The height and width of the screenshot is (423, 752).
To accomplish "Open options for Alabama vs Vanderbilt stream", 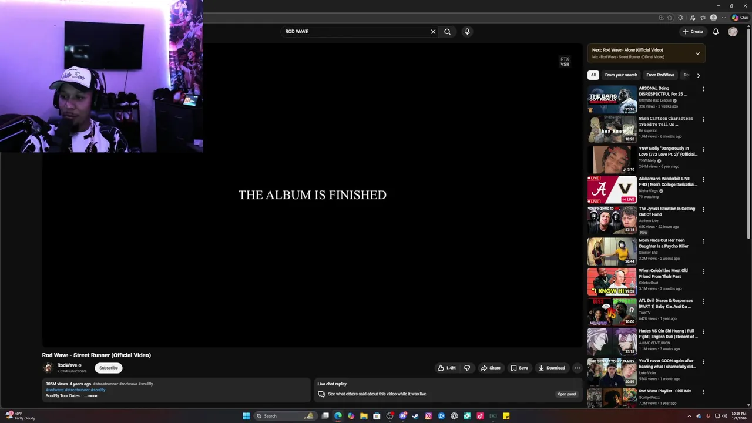I will coord(703,179).
